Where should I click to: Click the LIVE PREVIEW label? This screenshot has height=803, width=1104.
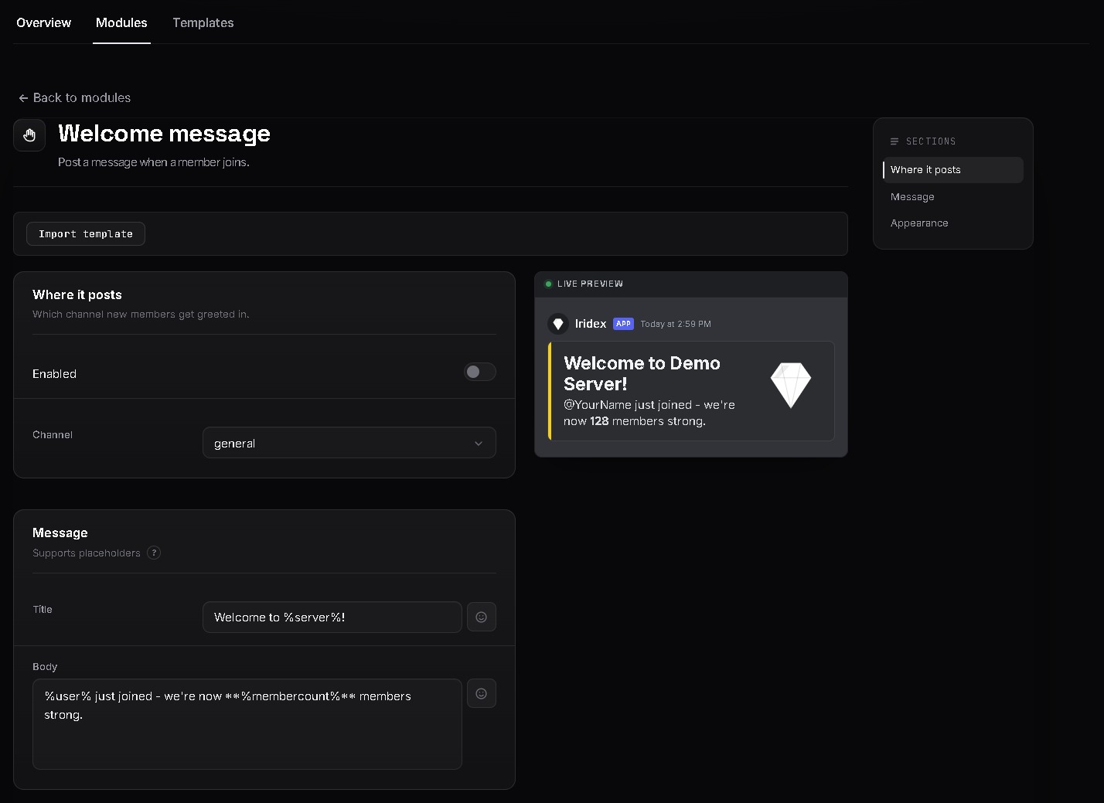tap(590, 284)
